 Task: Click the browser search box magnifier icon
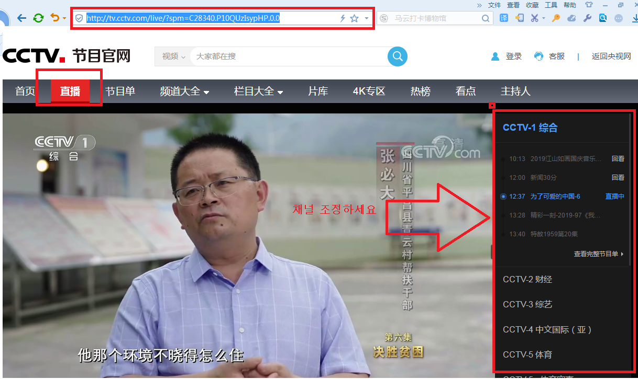click(x=486, y=18)
